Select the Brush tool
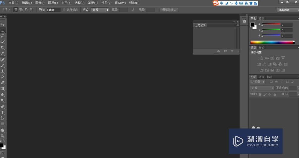The image size is (299, 158). [x=2, y=66]
